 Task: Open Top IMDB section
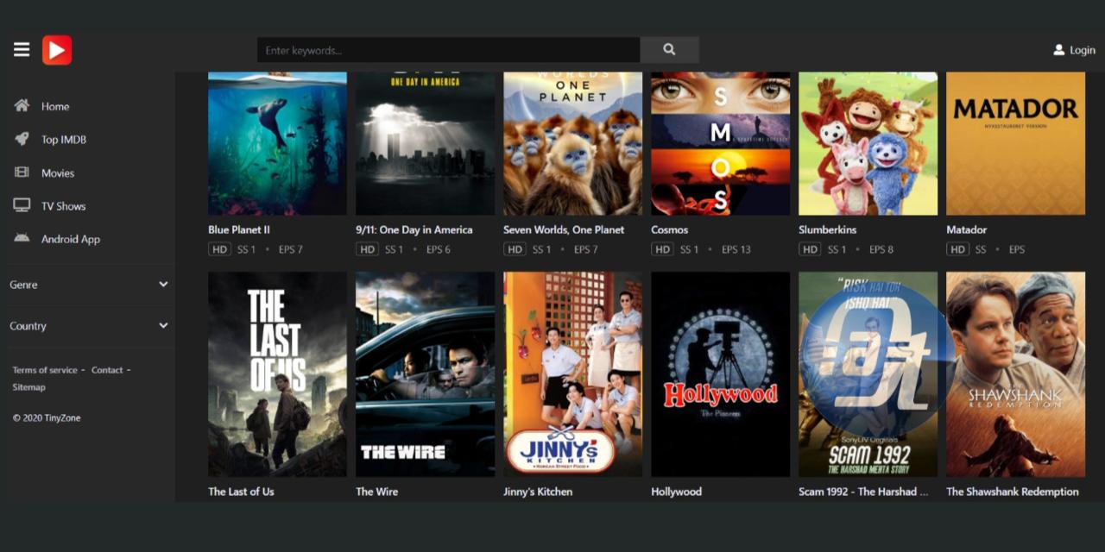click(x=64, y=140)
